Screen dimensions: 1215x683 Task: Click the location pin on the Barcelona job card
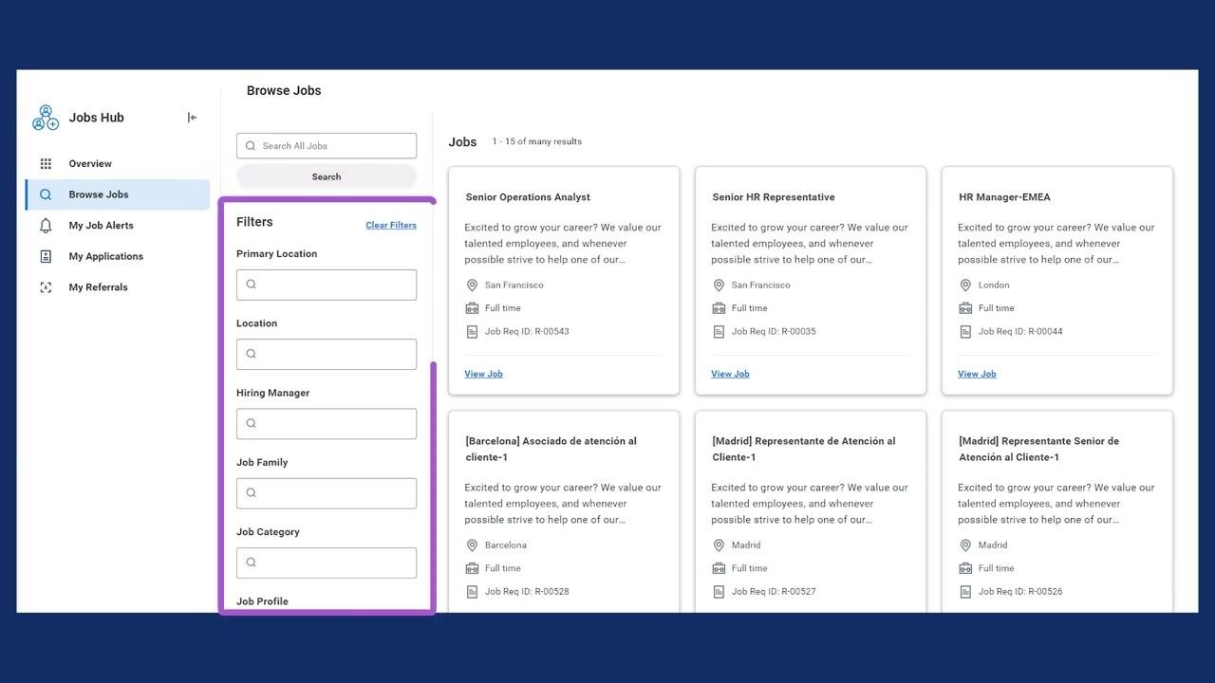coord(472,545)
